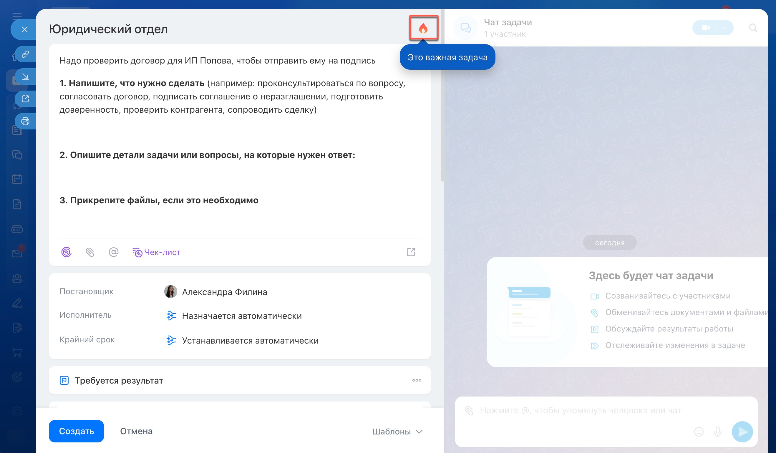Click the CoPilot AI spiral icon

(66, 252)
